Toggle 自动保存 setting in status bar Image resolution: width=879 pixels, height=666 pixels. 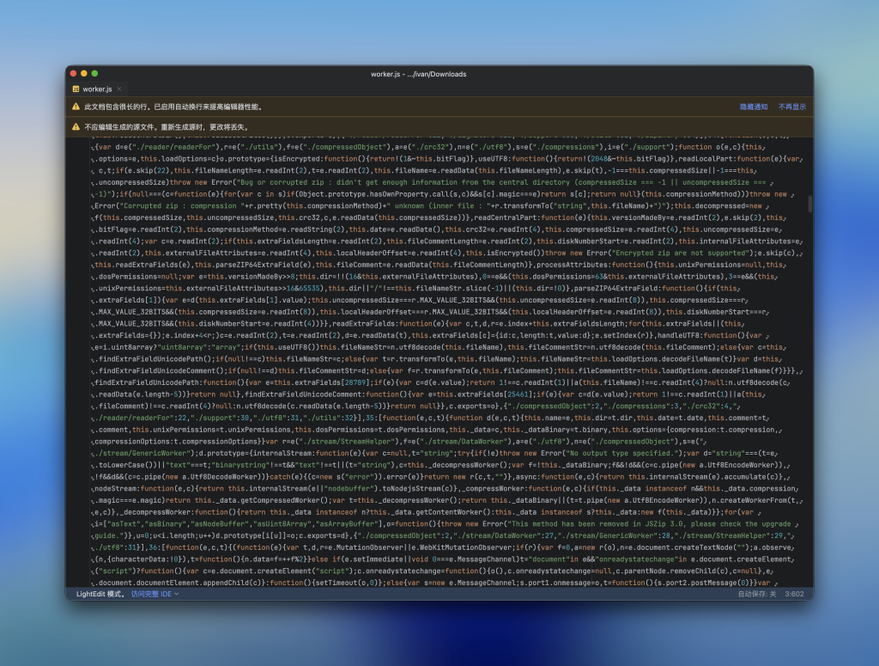[x=756, y=593]
